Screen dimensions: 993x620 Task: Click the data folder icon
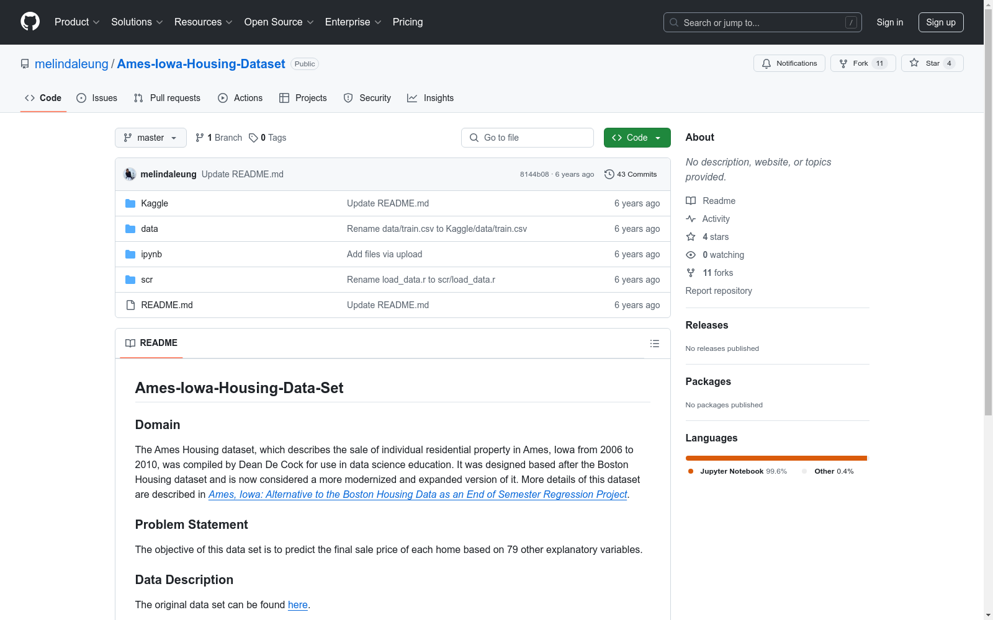coord(130,229)
